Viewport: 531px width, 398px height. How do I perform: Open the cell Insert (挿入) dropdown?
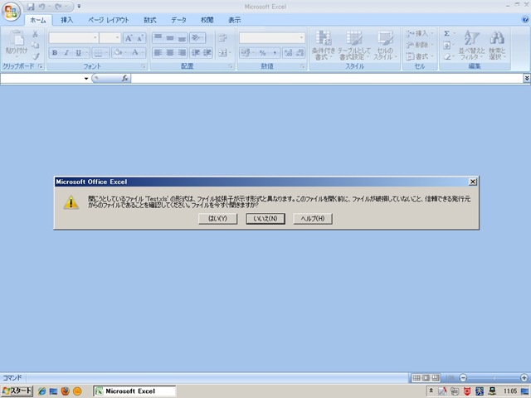pyautogui.click(x=420, y=33)
